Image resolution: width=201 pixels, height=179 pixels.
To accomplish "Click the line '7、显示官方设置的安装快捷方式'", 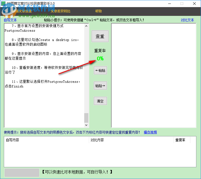I will (x=37, y=26).
